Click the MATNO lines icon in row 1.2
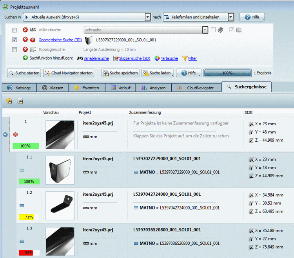The height and width of the screenshot is (258, 294). pos(136,208)
